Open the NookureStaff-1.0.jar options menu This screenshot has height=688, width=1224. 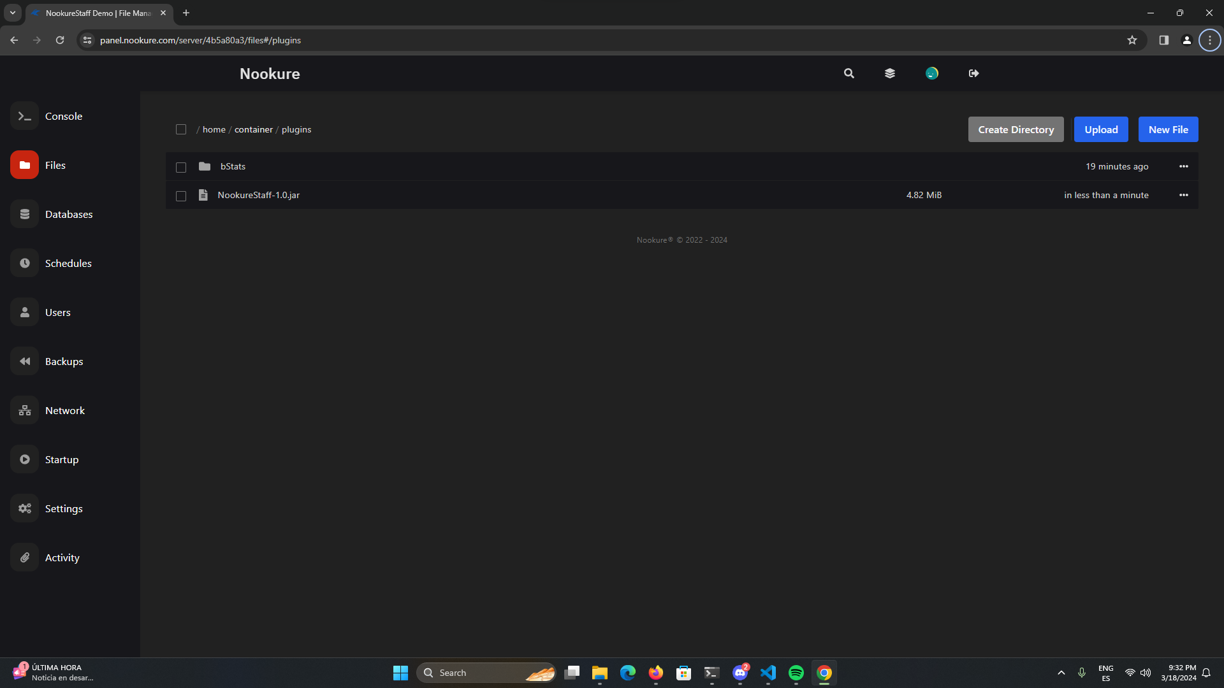click(x=1184, y=195)
